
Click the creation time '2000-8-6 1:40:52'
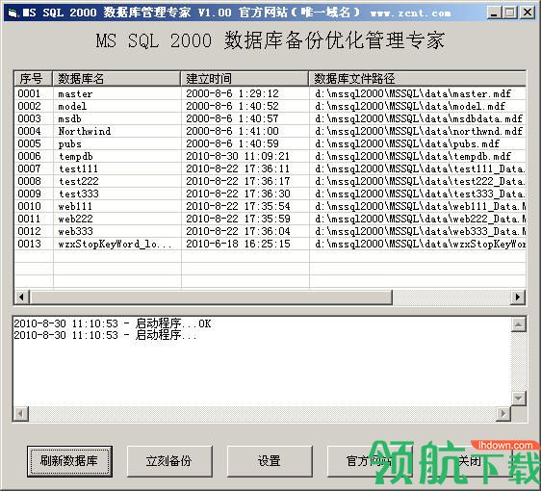[232, 106]
